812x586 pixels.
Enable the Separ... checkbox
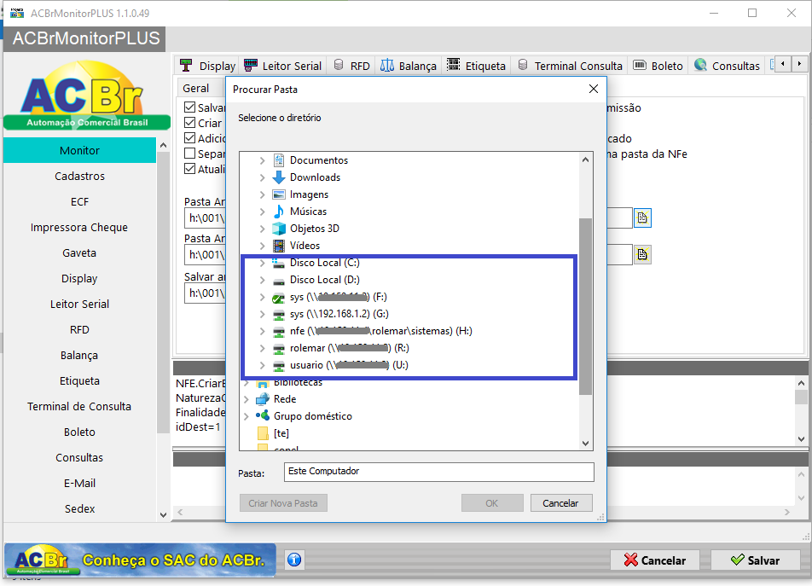tap(190, 154)
